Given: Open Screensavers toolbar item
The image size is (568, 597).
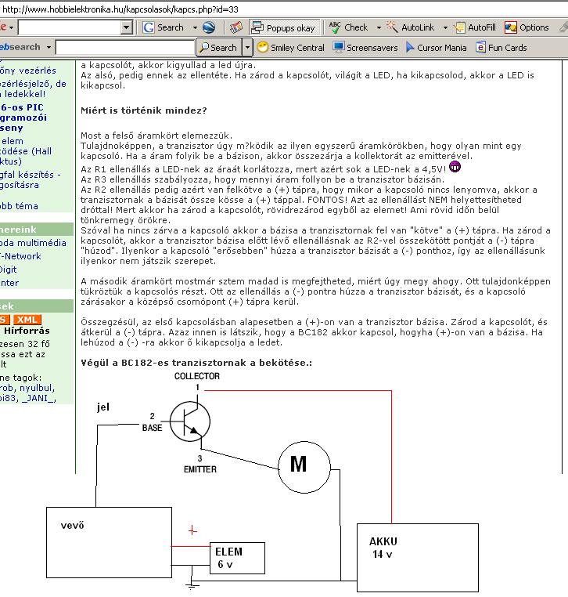Looking at the screenshot, I should pos(365,48).
